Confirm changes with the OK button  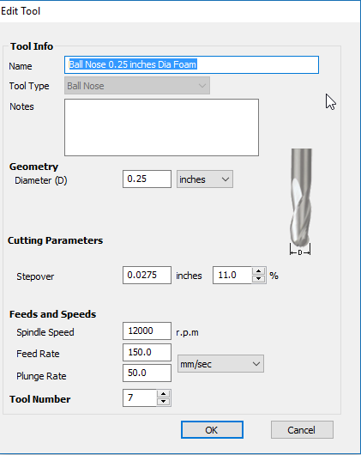212,430
